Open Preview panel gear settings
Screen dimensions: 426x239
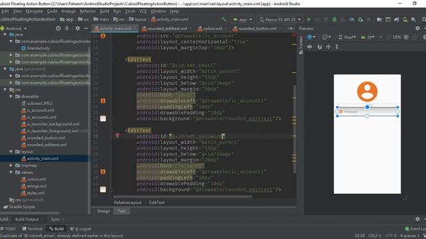tap(417, 28)
